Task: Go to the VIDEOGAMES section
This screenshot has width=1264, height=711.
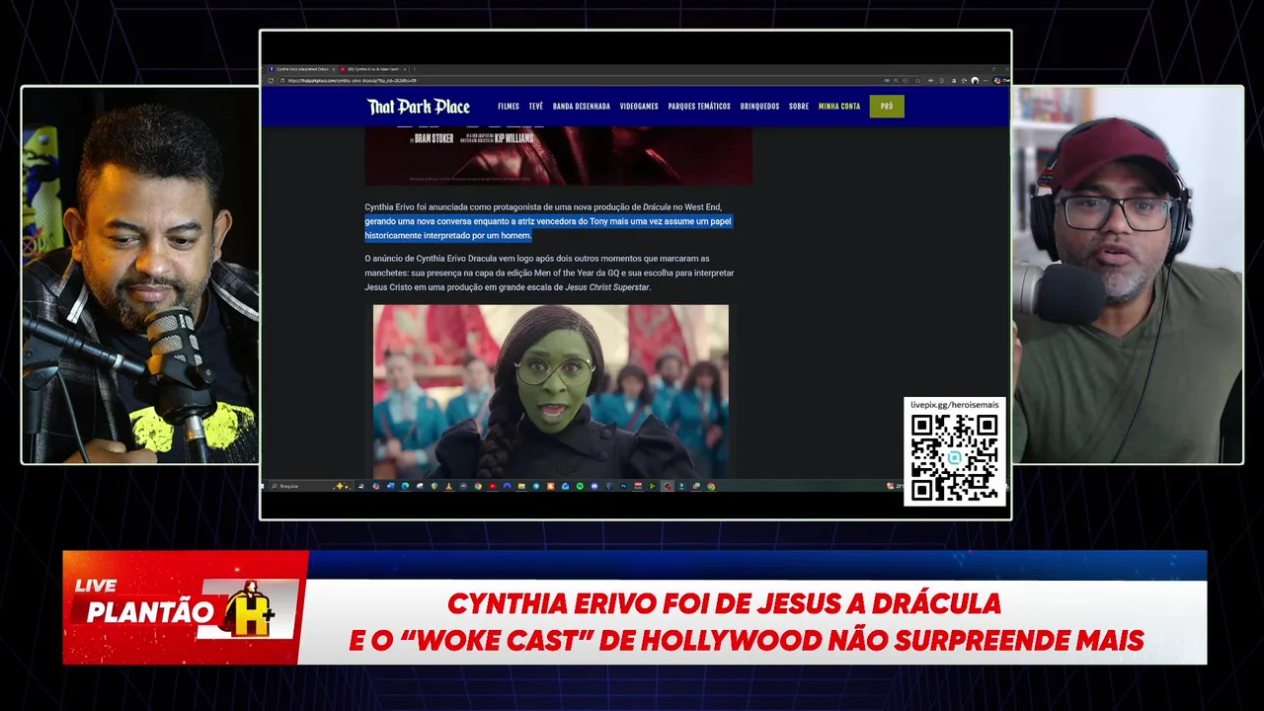Action: point(639,106)
